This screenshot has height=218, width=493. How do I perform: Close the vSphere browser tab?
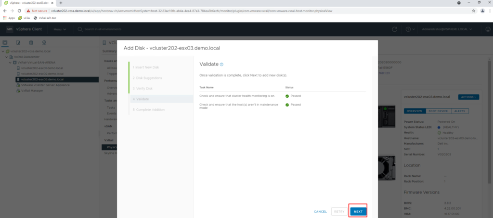point(52,3)
